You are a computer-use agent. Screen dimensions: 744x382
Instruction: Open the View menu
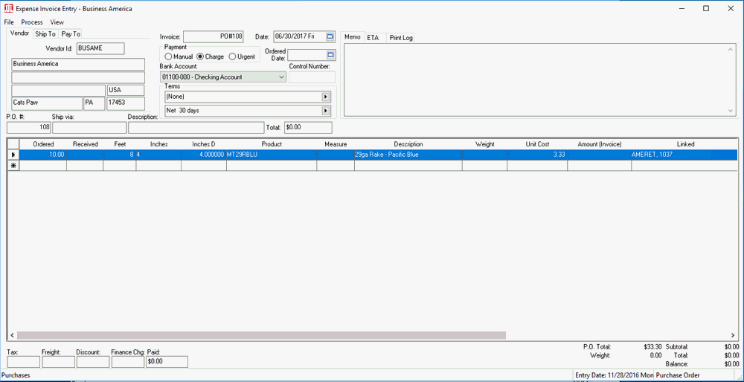pyautogui.click(x=57, y=22)
